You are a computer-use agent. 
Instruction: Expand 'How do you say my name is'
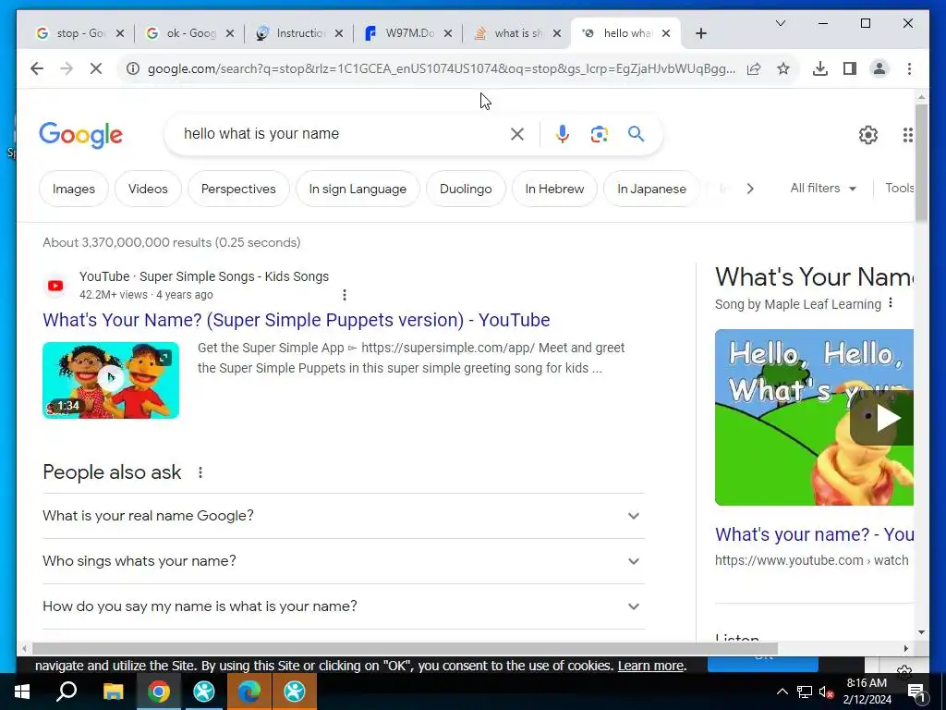[344, 606]
